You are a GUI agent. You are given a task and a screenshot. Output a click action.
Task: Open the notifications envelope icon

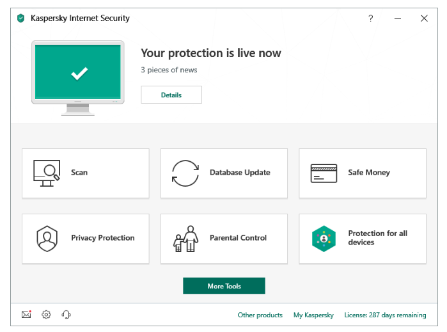coord(26,315)
